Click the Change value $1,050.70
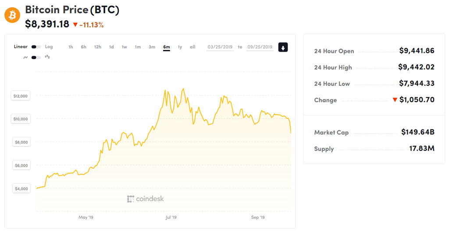 [417, 99]
